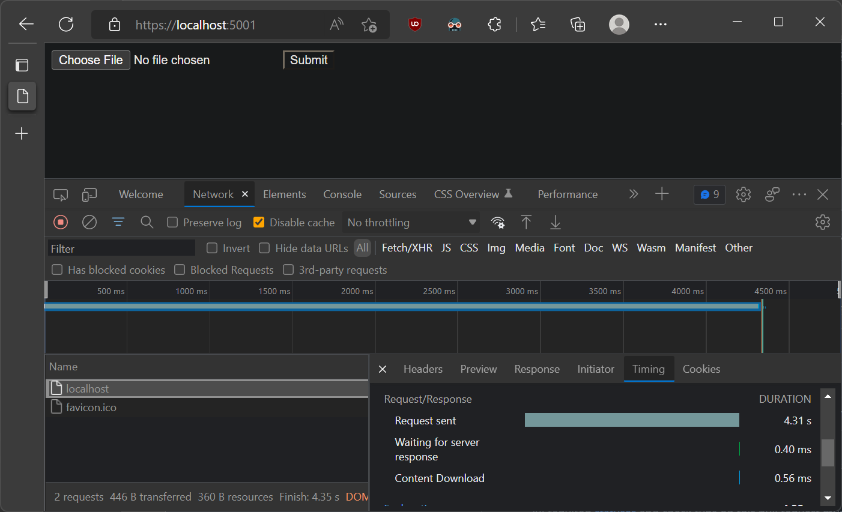Image resolution: width=842 pixels, height=512 pixels.
Task: Filter requests by Img type
Action: pos(496,248)
